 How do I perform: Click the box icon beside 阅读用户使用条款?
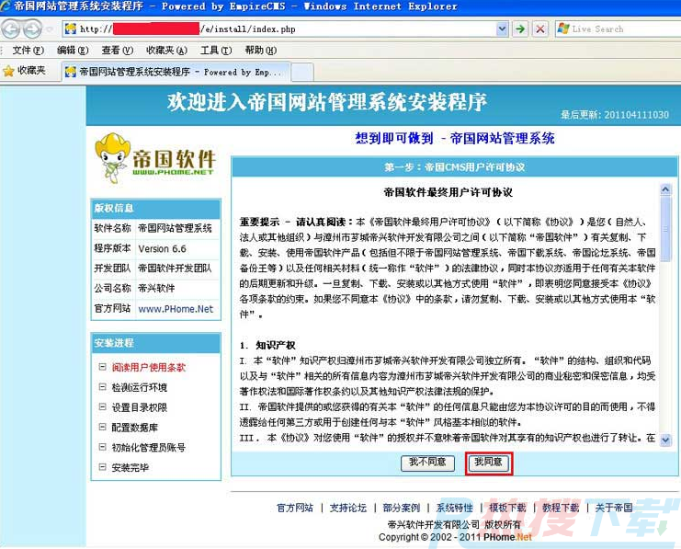(103, 367)
